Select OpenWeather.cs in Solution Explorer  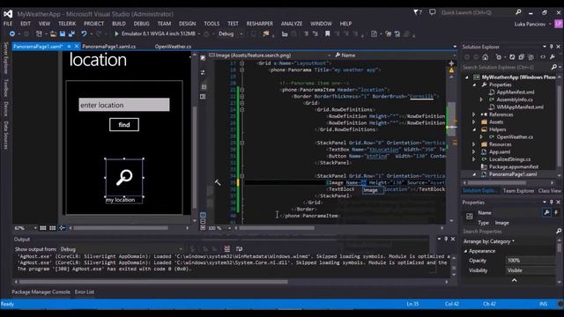pyautogui.click(x=515, y=137)
